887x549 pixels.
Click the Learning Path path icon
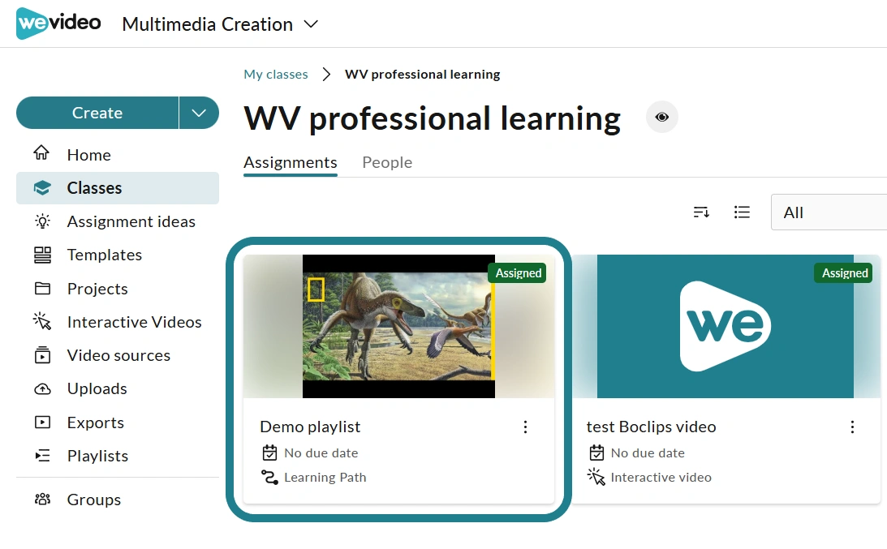[x=270, y=477]
